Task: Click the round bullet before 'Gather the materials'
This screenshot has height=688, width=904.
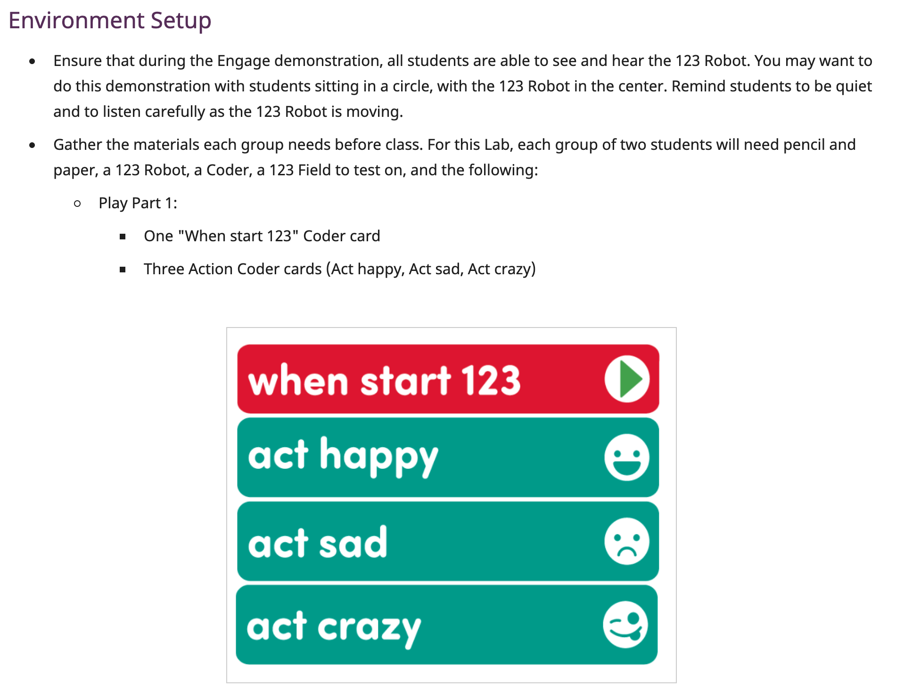Action: [32, 145]
